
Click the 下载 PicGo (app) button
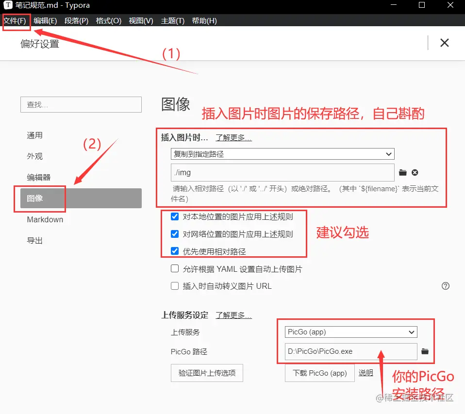tap(320, 373)
